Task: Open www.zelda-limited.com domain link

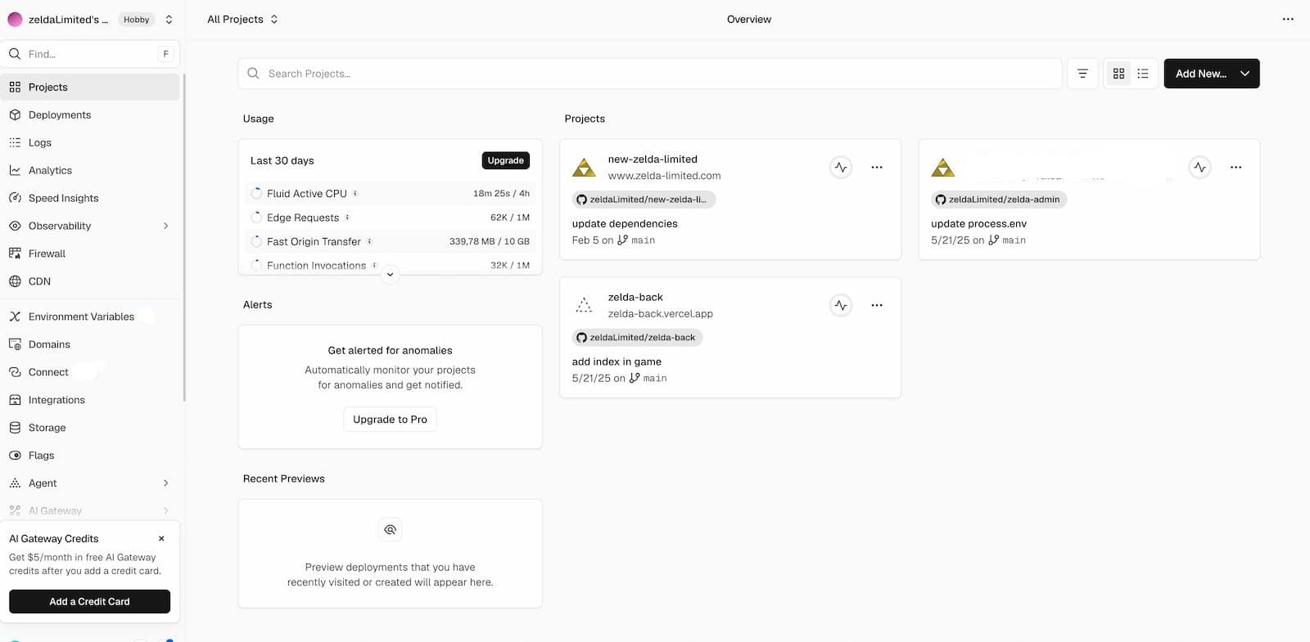Action: (664, 176)
